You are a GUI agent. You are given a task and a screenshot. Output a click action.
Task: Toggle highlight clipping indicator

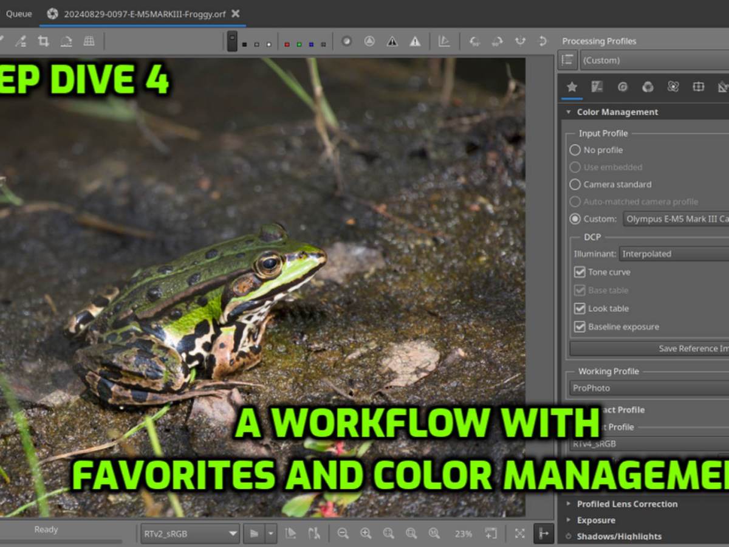[415, 41]
